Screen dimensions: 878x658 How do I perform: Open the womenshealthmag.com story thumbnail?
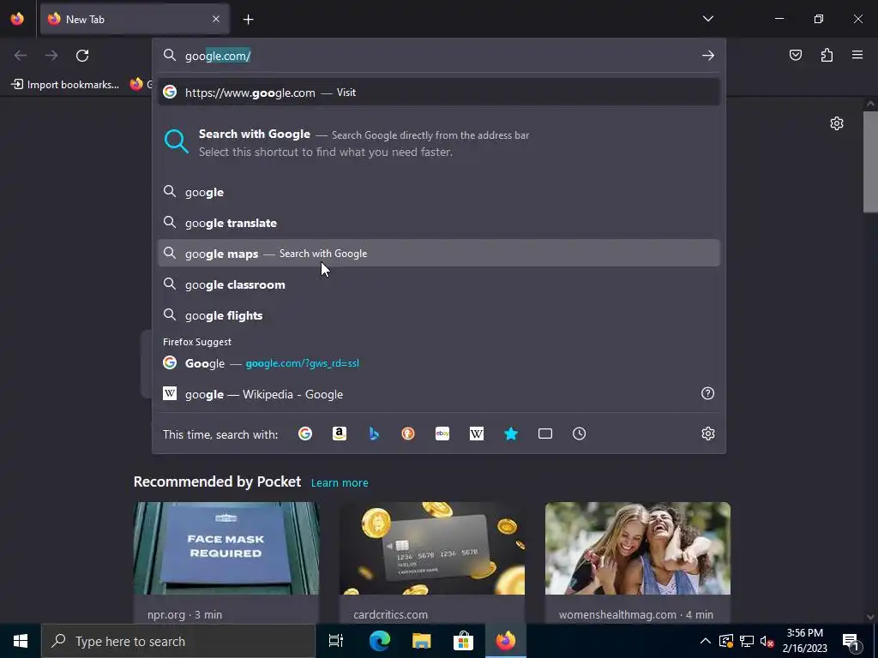point(638,548)
